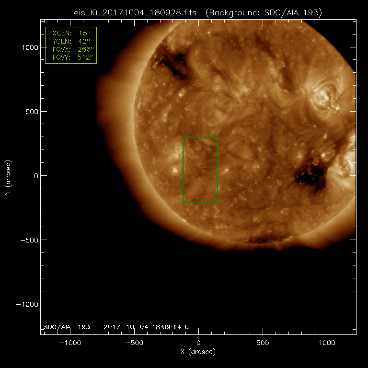Screen dimensions: 368x368
Task: Click the 0 tick label on Y axis
Action: point(34,176)
